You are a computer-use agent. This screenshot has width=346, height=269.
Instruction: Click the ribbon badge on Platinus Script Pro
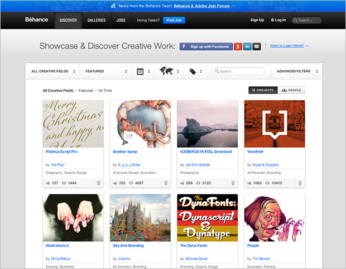pos(99,183)
